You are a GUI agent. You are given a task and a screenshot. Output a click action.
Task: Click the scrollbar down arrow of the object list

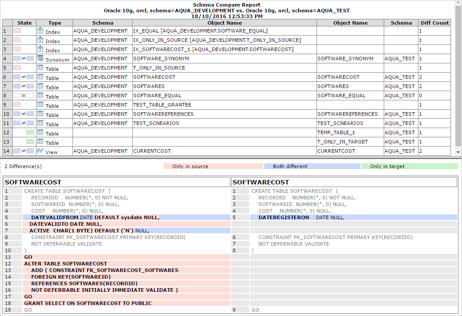click(x=458, y=152)
